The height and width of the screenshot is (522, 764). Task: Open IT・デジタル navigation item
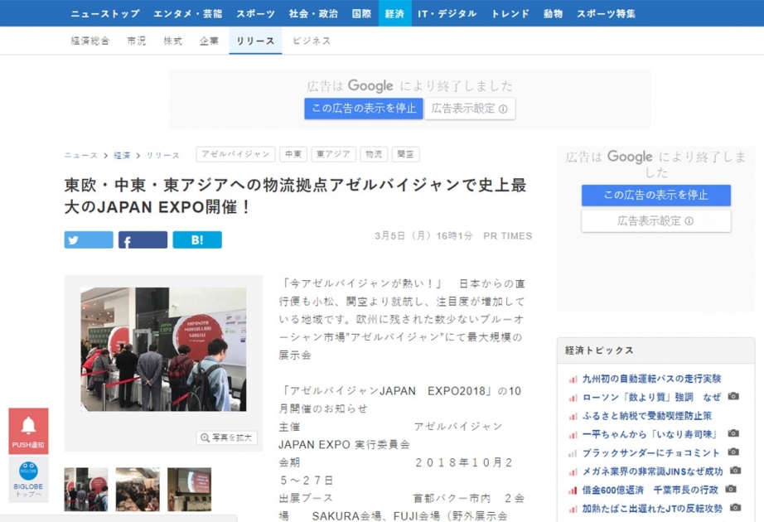pos(447,13)
